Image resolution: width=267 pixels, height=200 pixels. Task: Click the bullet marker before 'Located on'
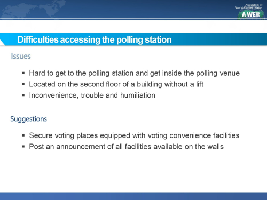pos(23,84)
